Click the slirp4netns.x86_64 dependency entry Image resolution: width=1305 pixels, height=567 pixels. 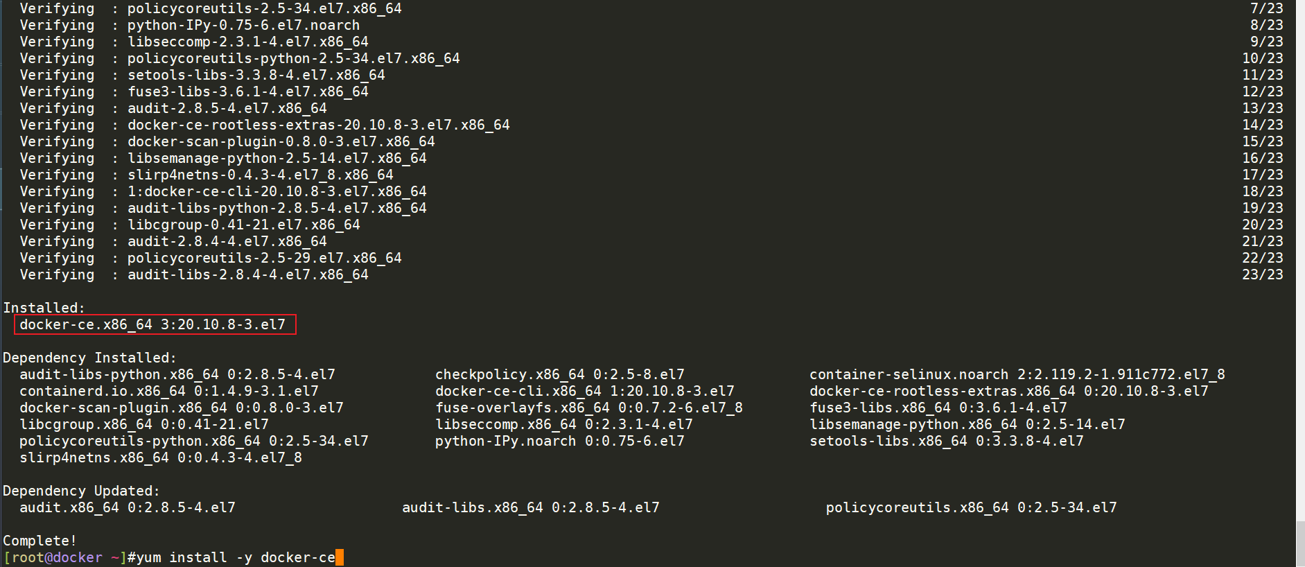point(161,457)
